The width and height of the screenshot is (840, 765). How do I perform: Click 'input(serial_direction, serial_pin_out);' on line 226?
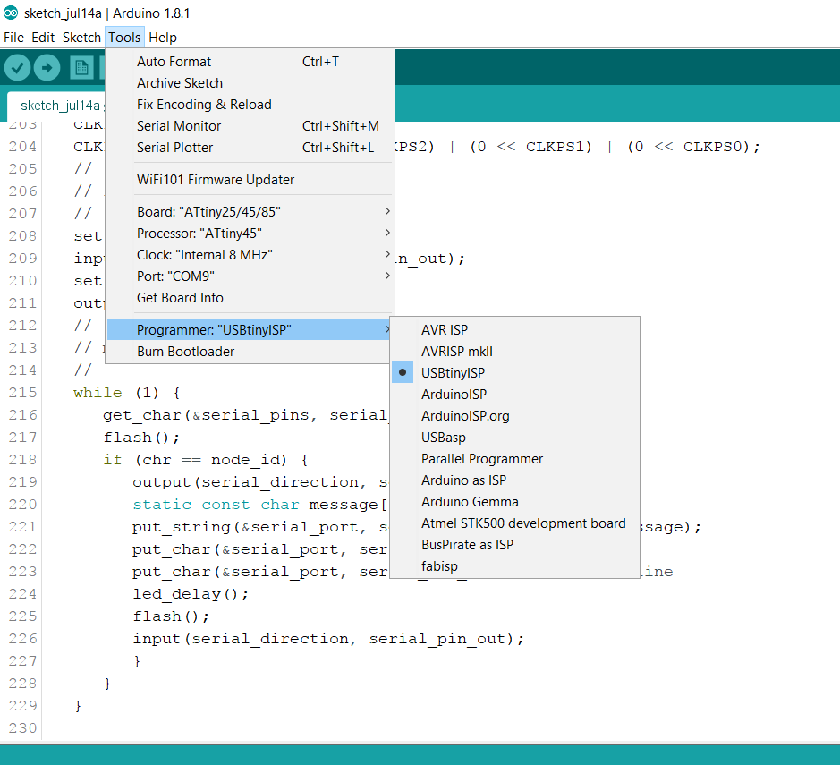point(328,639)
